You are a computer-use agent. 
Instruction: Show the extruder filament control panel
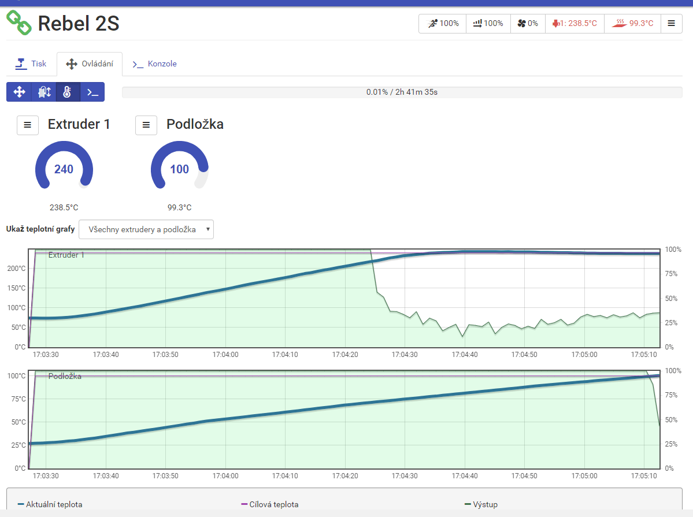tap(43, 92)
